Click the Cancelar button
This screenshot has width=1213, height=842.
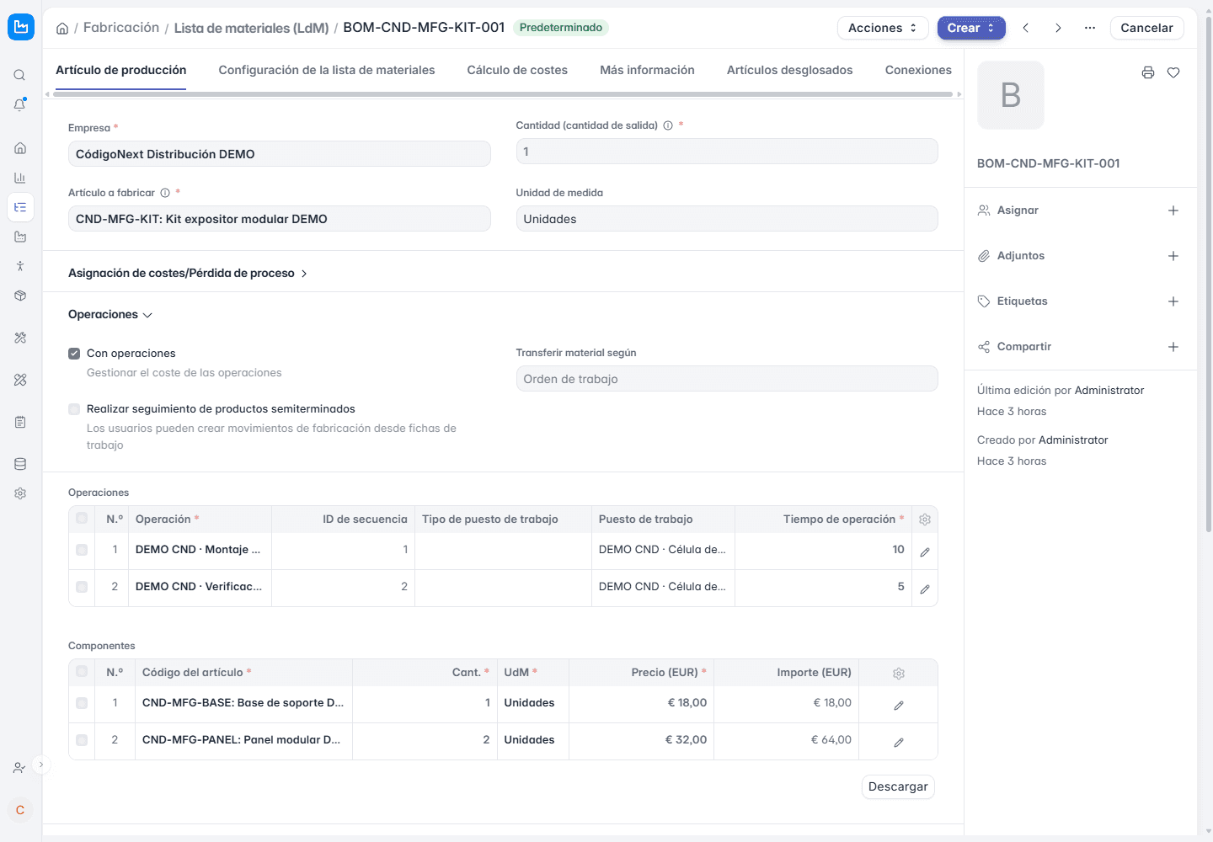coord(1146,28)
